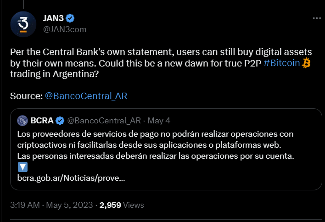Click BCRA's verified badge
This screenshot has width=325, height=222.
pos(60,121)
